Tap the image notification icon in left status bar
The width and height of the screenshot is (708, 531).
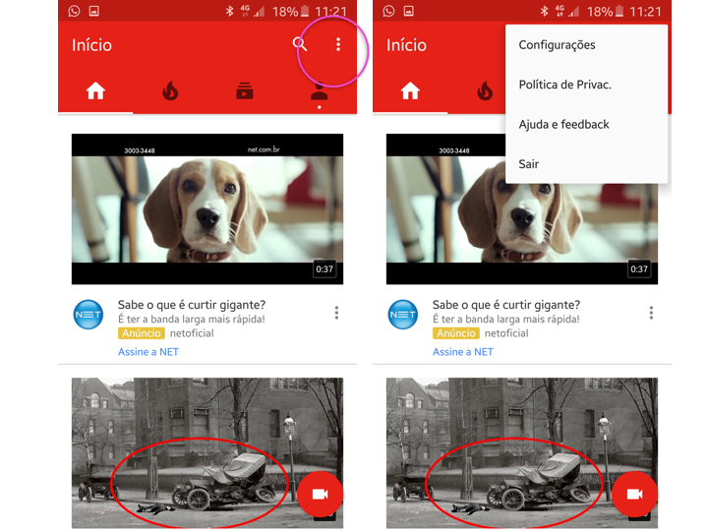point(94,11)
